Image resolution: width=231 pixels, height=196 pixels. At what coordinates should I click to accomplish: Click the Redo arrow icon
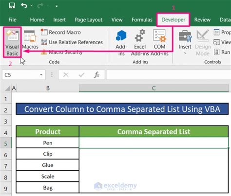click(x=40, y=6)
